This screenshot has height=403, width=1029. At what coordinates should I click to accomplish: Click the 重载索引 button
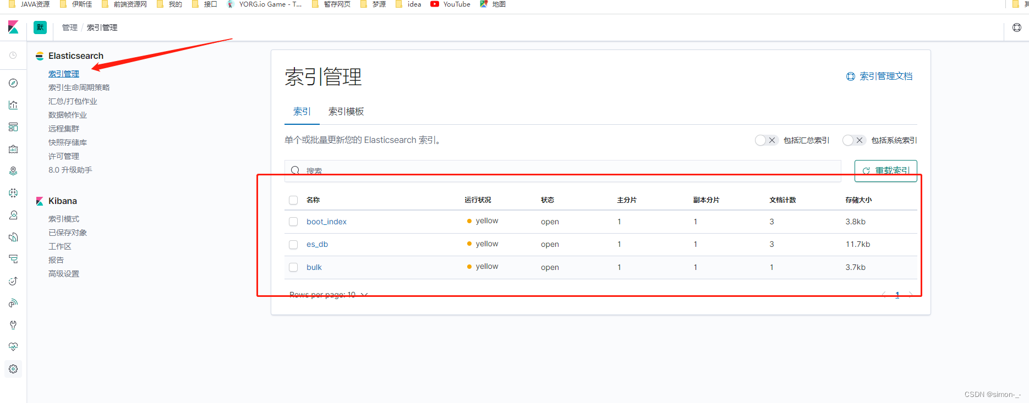[886, 170]
